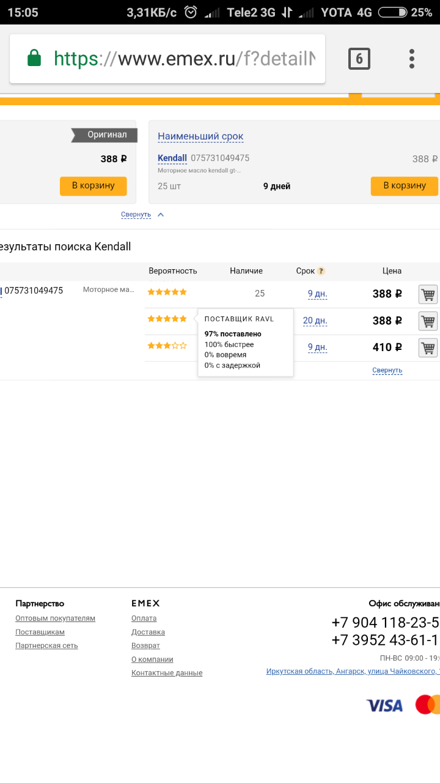Image resolution: width=440 pixels, height=783 pixels.
Task: Click 9 дней in Наименьший срок card
Action: pyautogui.click(x=277, y=186)
